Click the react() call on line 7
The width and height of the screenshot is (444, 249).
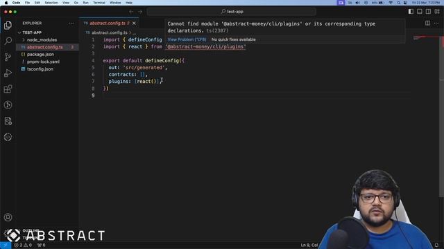[x=146, y=82]
